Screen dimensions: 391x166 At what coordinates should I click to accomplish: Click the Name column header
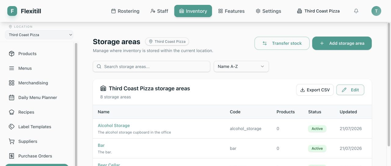coord(104,112)
